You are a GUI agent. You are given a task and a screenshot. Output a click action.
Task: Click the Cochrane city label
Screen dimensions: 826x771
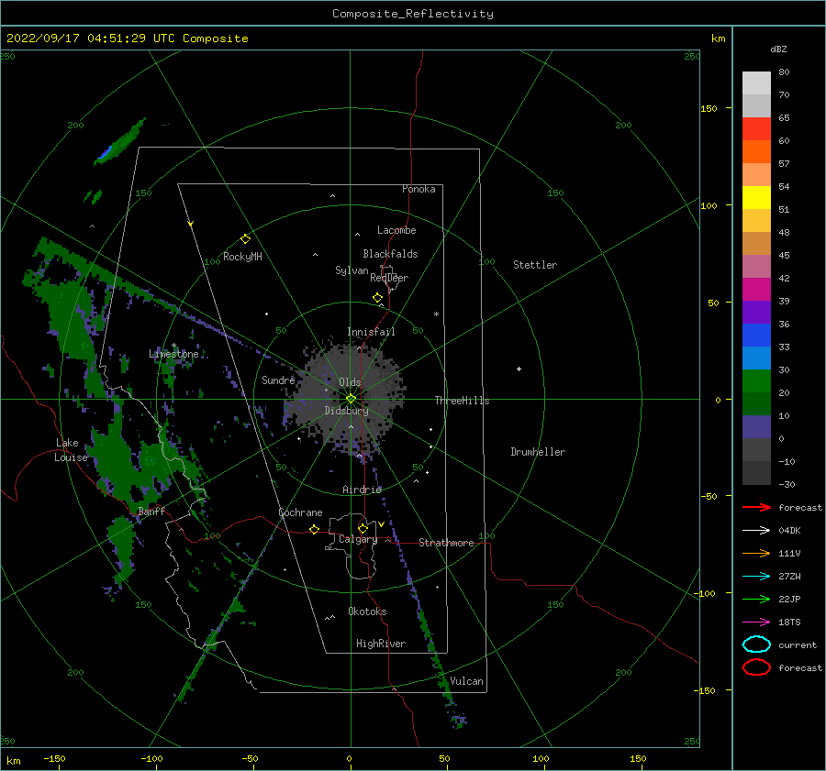tap(300, 512)
